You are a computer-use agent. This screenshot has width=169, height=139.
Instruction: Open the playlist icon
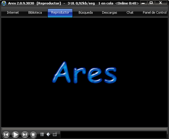42,134
